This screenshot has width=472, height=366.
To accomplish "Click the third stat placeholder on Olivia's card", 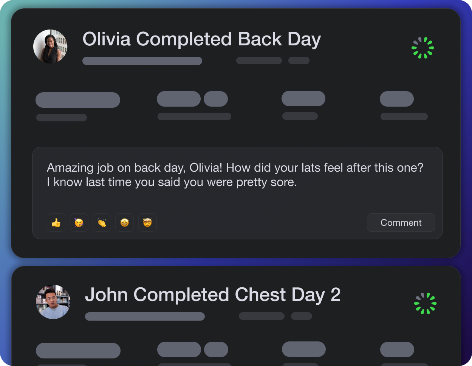I will pyautogui.click(x=303, y=99).
